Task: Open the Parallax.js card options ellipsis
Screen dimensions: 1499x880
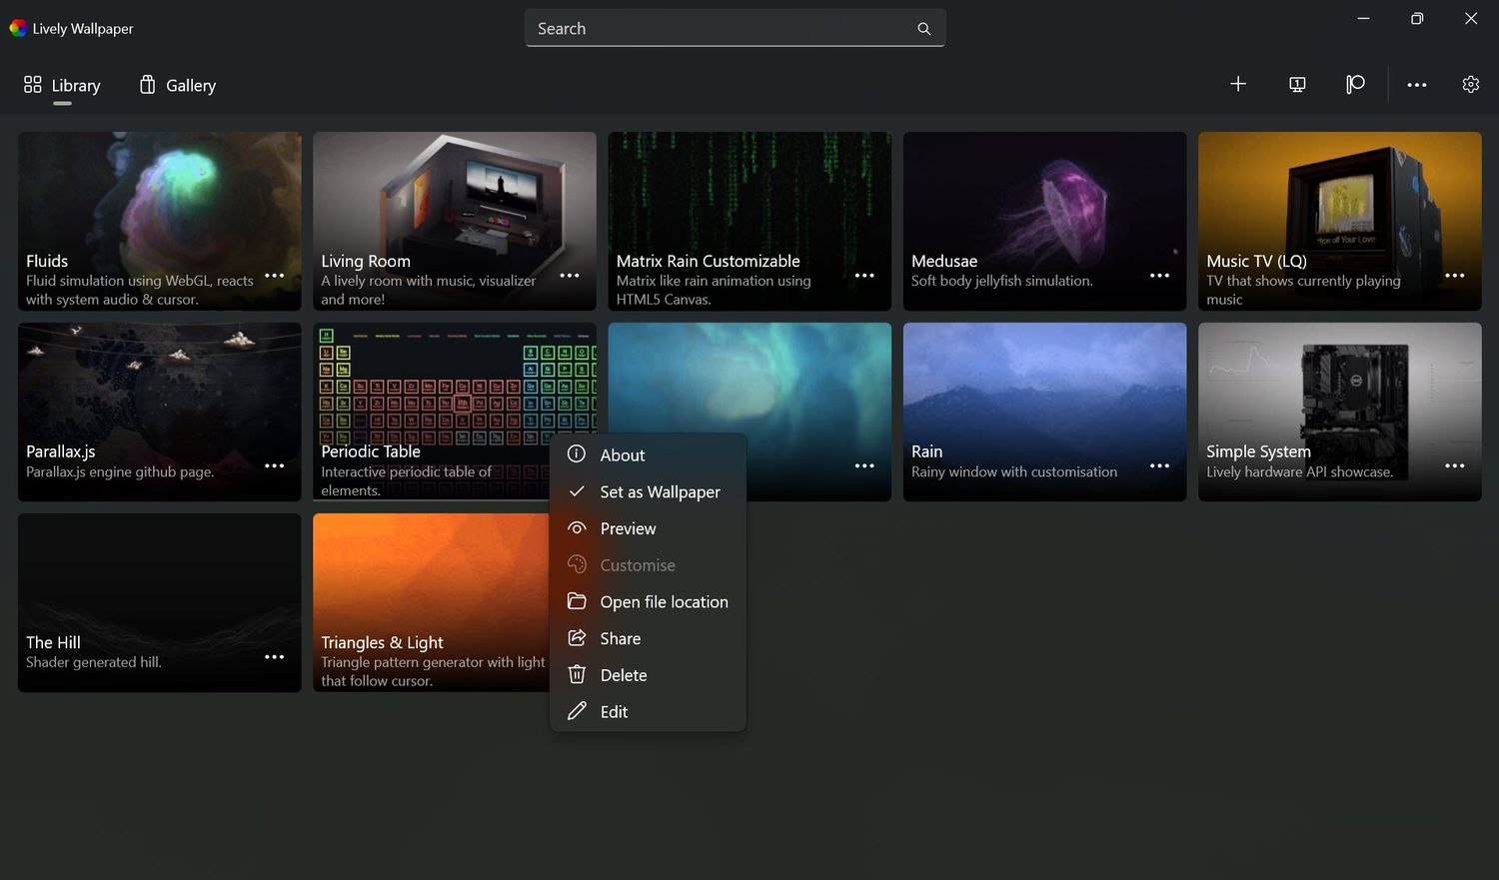Action: coord(275,466)
